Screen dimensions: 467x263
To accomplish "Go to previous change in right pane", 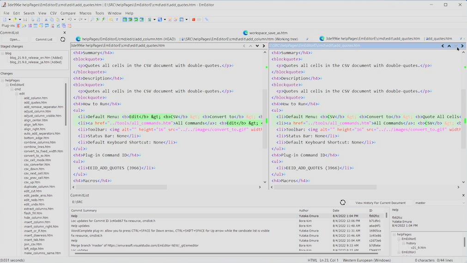I will point(449,46).
